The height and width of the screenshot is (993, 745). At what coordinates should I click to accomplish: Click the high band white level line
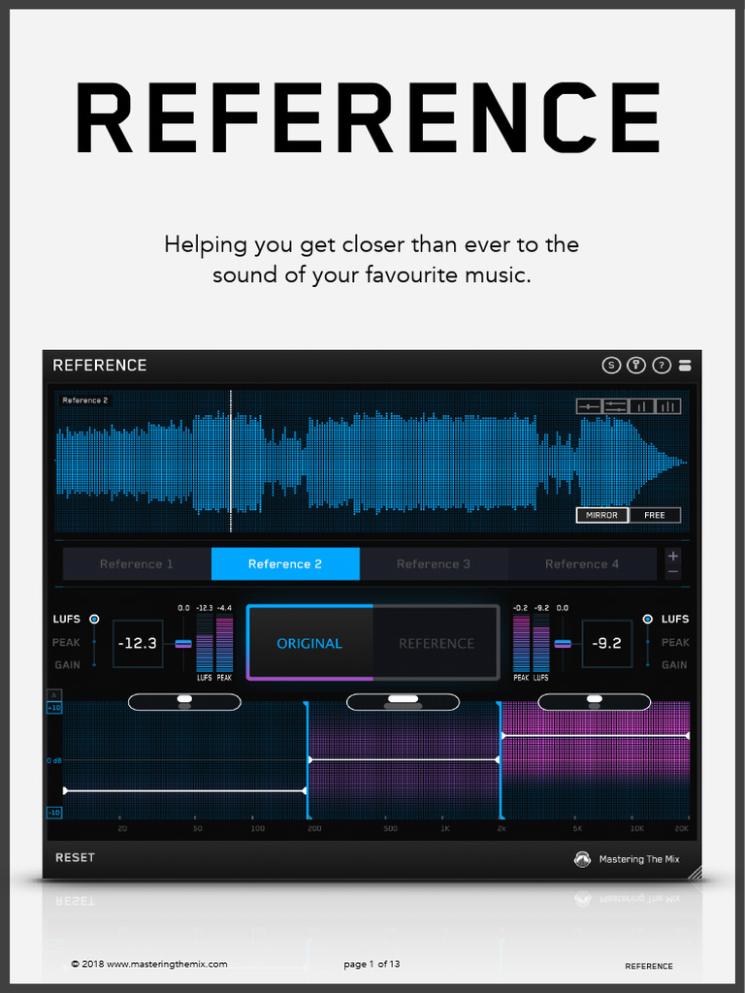coord(596,736)
